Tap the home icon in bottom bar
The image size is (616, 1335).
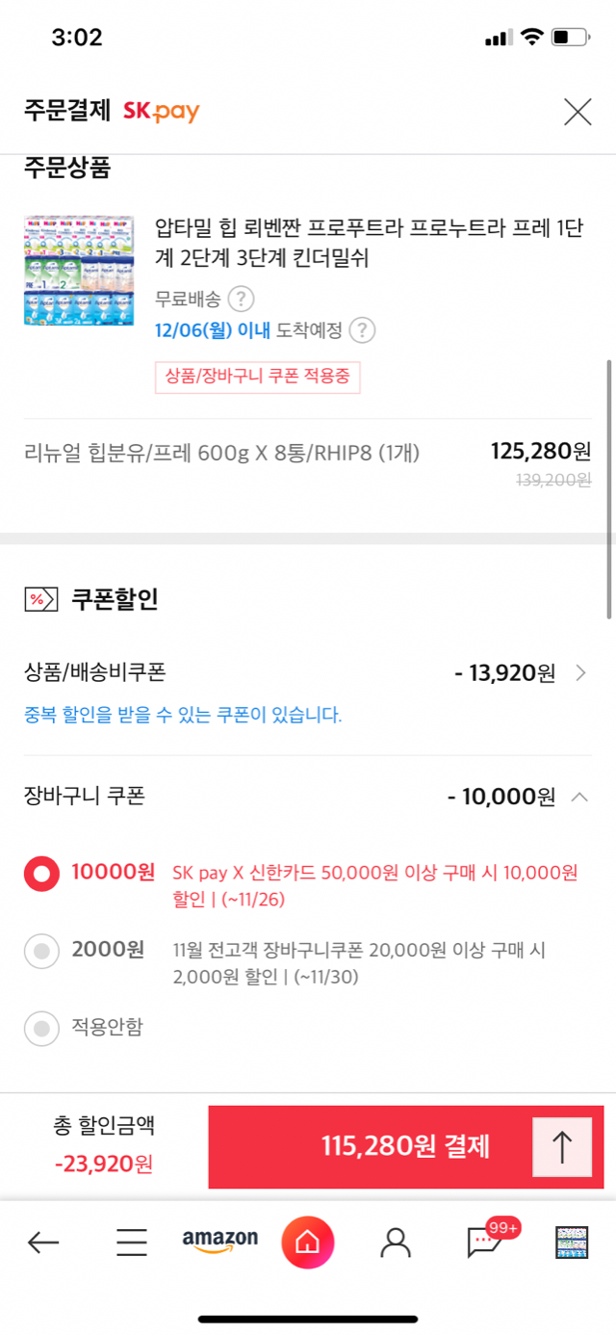coord(307,1243)
